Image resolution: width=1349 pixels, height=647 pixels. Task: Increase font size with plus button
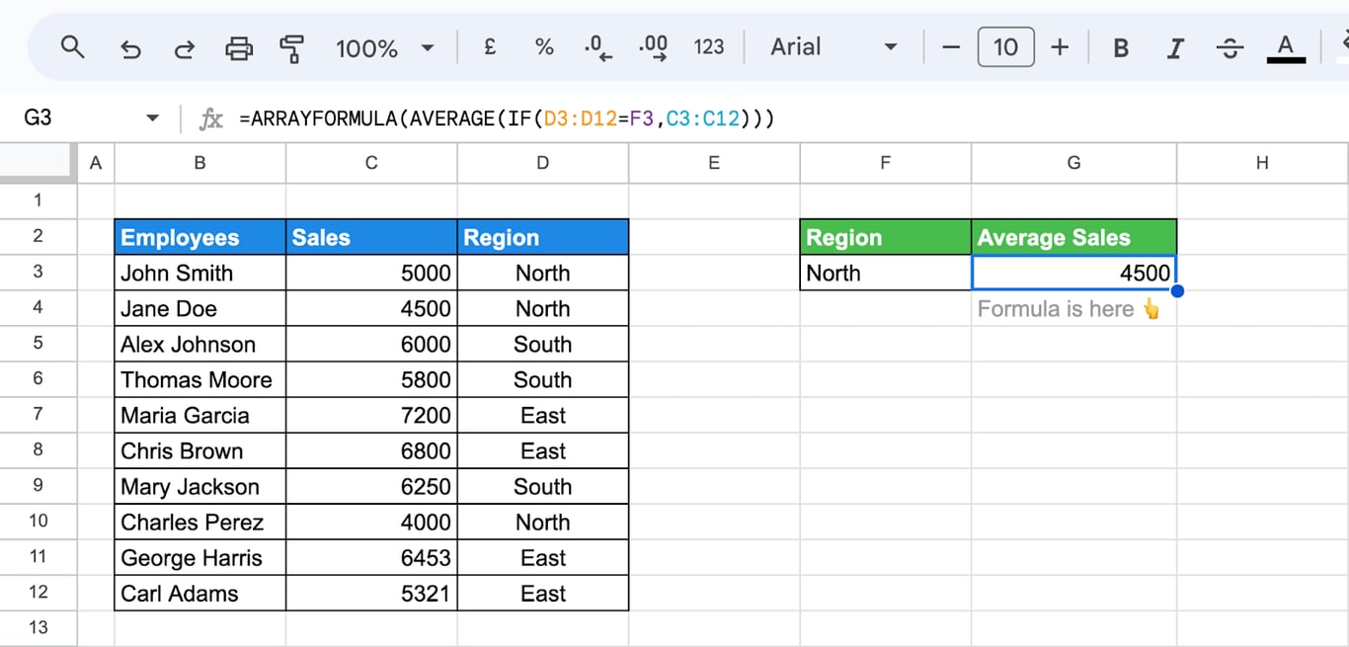coord(1060,46)
